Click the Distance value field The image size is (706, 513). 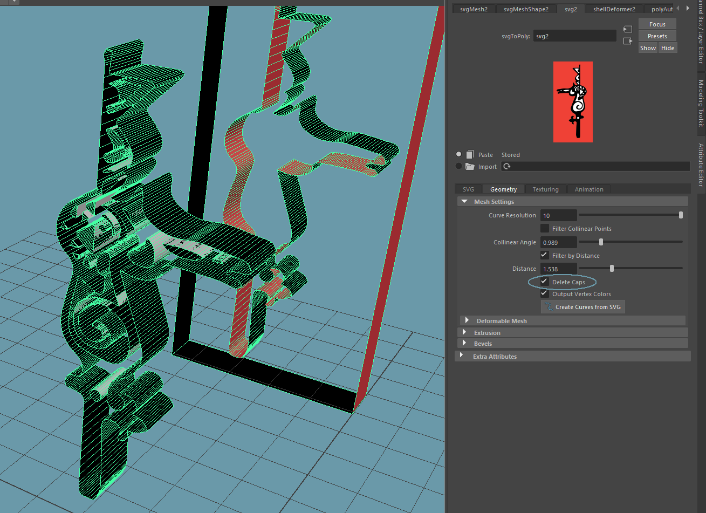coord(559,269)
